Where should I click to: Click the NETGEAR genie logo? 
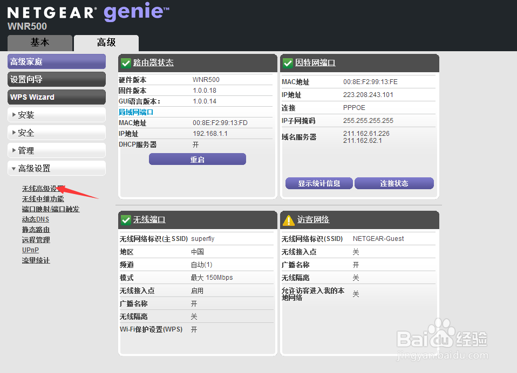pyautogui.click(x=88, y=12)
